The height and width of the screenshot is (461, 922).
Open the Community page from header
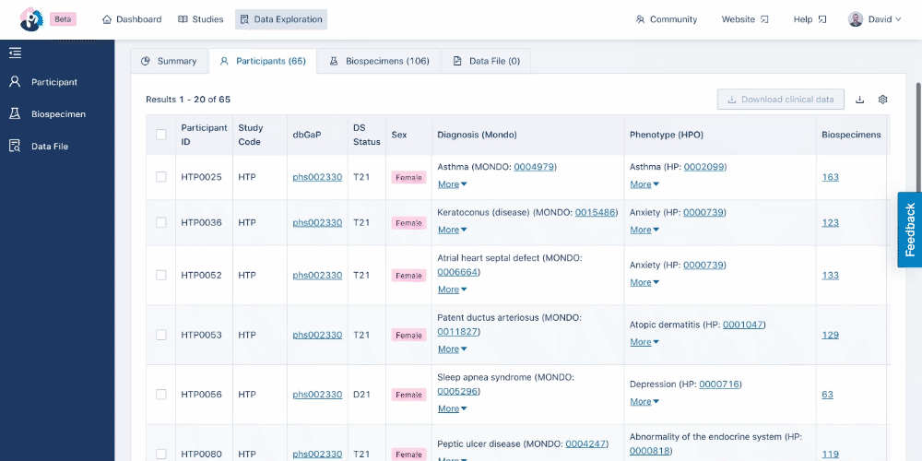(x=667, y=19)
